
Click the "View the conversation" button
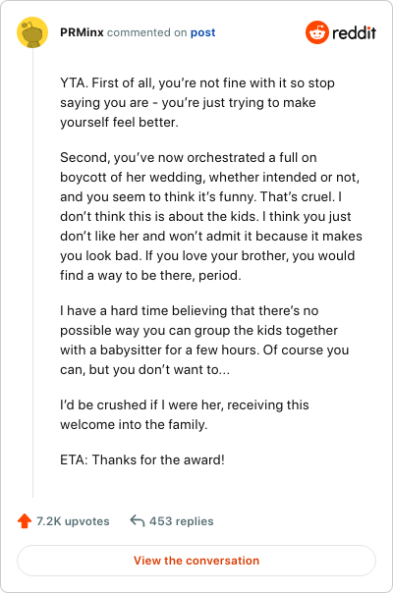pos(196,561)
